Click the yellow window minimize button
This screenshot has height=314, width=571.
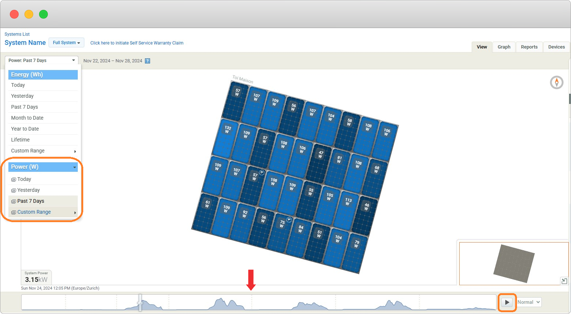click(x=29, y=14)
